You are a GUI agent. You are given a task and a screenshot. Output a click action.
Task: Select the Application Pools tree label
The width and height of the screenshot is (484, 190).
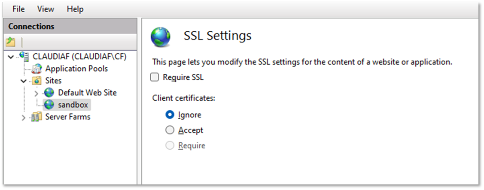(x=76, y=69)
